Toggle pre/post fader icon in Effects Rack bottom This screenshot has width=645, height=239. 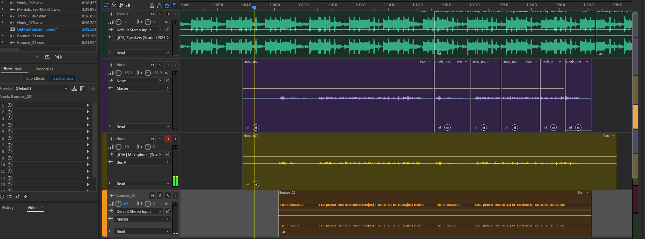(17, 196)
